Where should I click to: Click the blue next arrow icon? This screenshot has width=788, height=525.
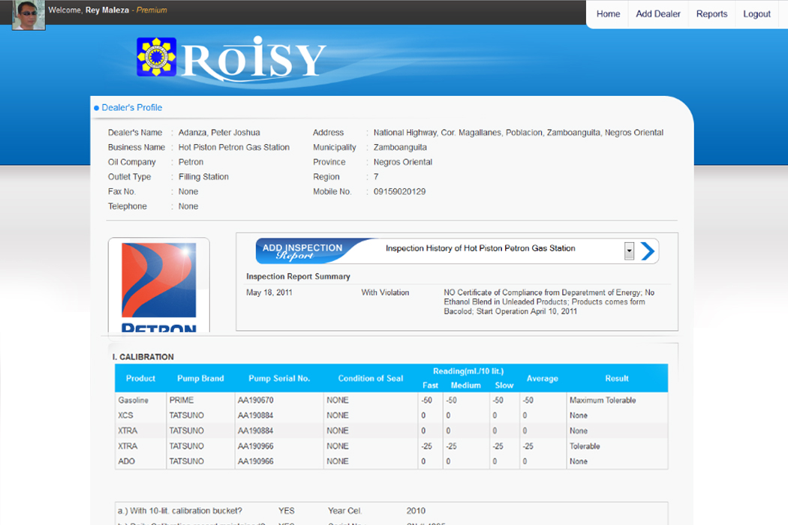(x=648, y=251)
